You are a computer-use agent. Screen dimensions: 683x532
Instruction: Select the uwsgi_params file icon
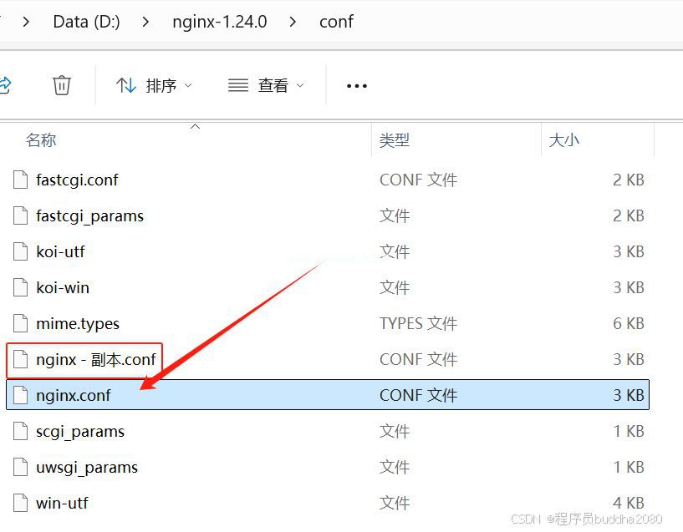20,467
